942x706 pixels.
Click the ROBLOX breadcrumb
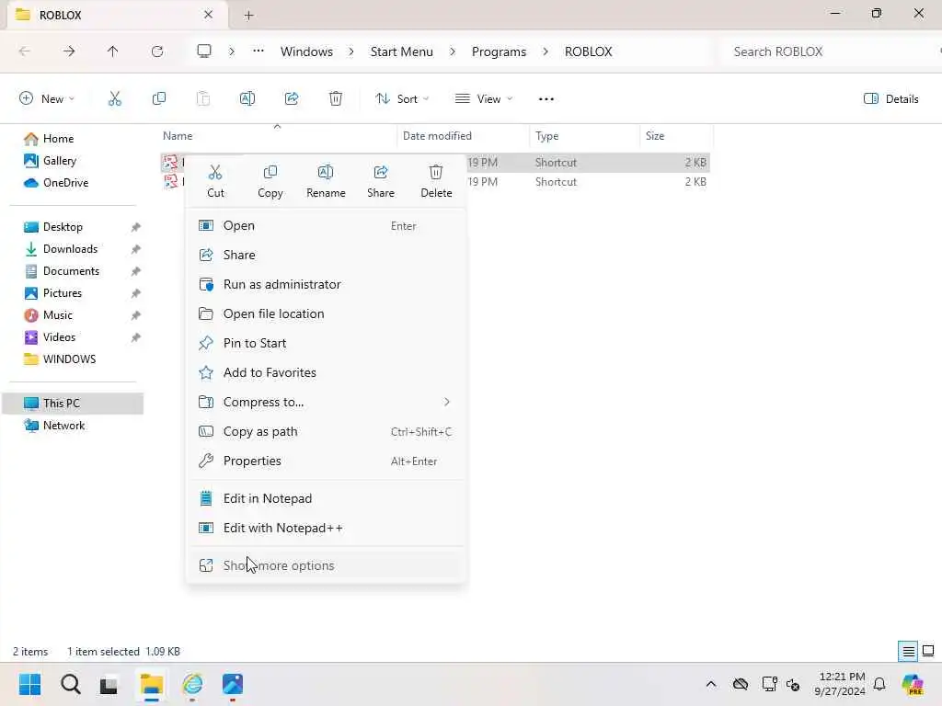[588, 51]
